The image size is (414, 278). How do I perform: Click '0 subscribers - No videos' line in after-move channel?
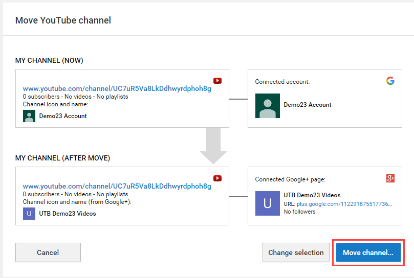(75, 194)
